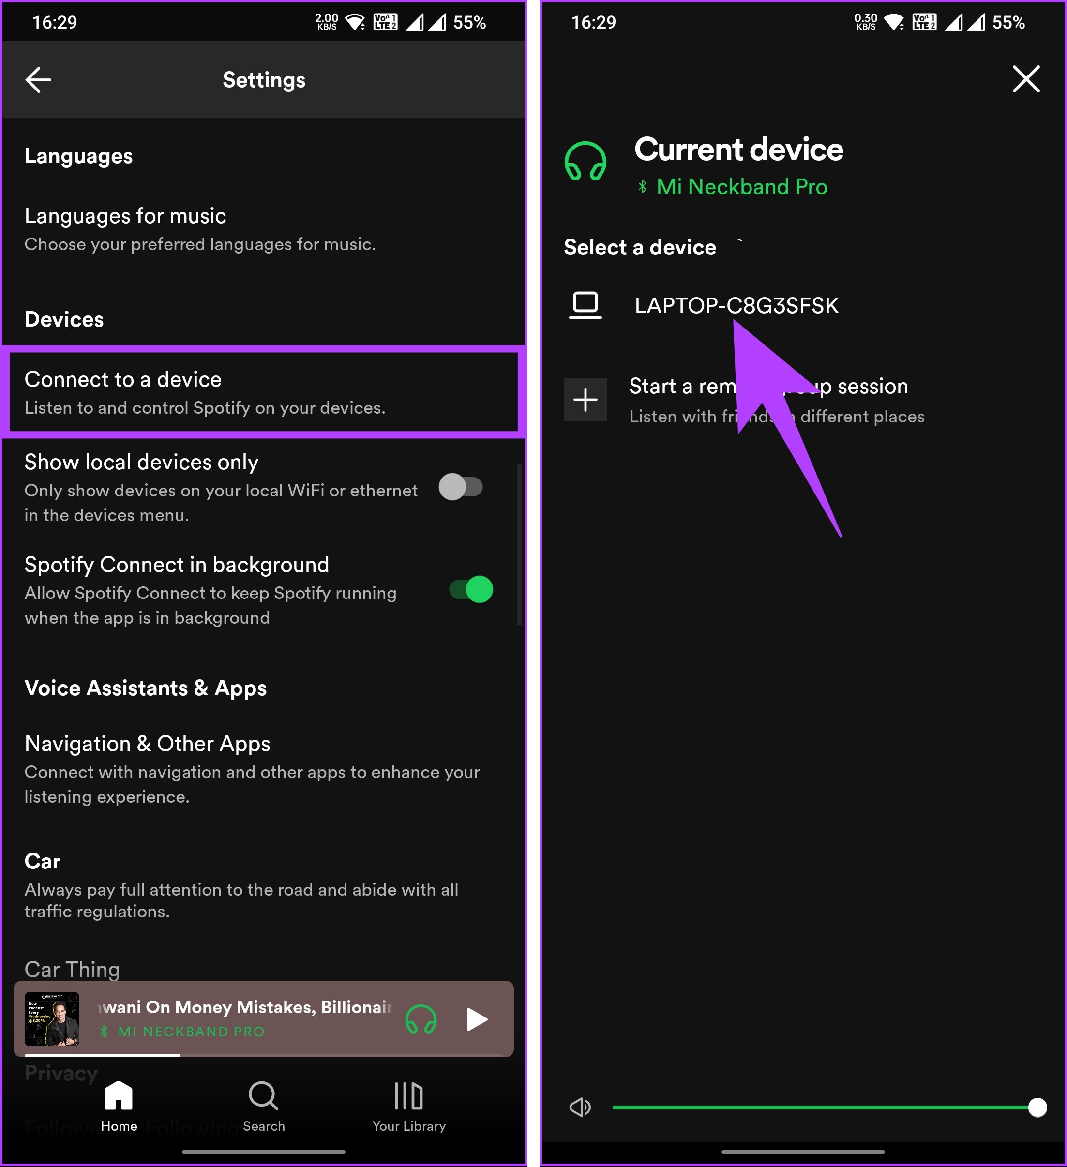
Task: Tap the Devices section heading
Action: click(x=64, y=319)
